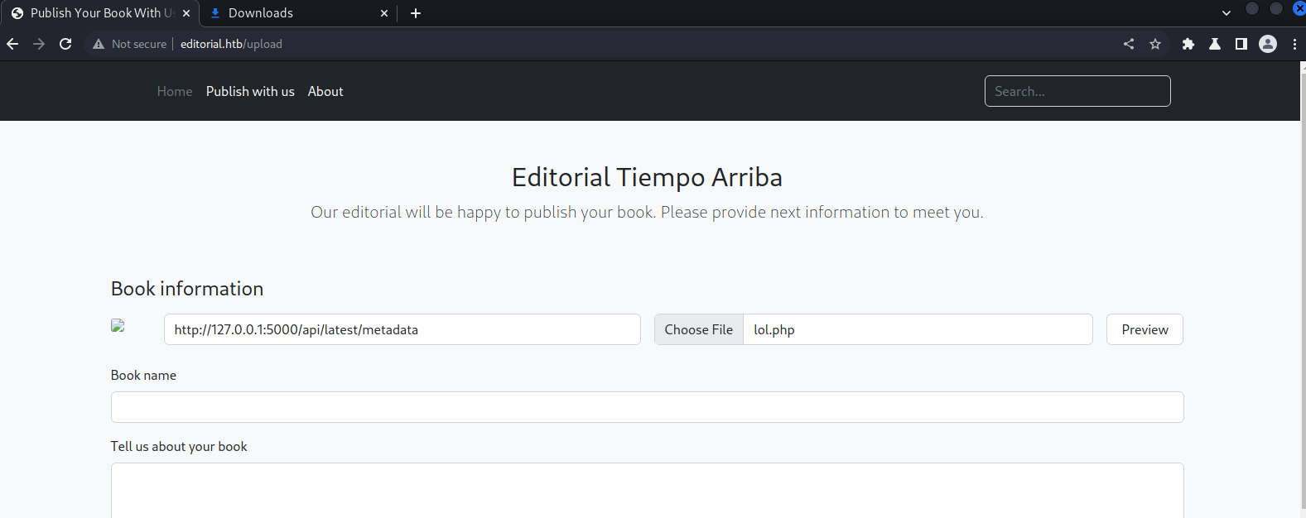This screenshot has height=518, width=1306.
Task: Open the Chrome three-dot menu
Action: coord(1294,44)
